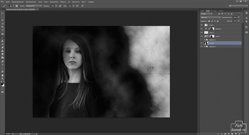Expand the девушка 1 group
Image resolution: width=249 pixels, height=135 pixels.
point(205,46)
